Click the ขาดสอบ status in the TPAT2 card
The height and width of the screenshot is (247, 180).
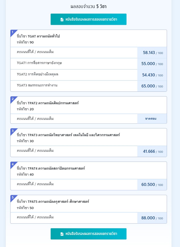(151, 119)
